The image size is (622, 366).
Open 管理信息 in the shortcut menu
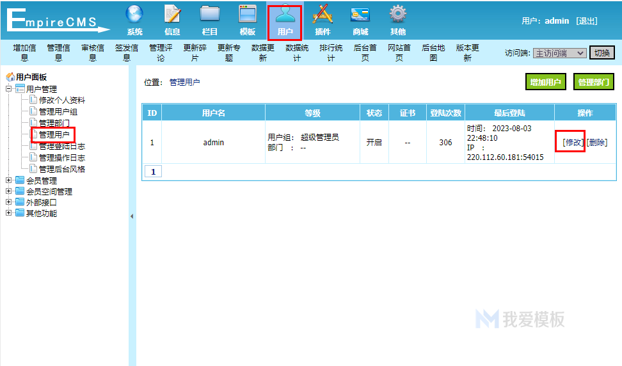pos(59,52)
